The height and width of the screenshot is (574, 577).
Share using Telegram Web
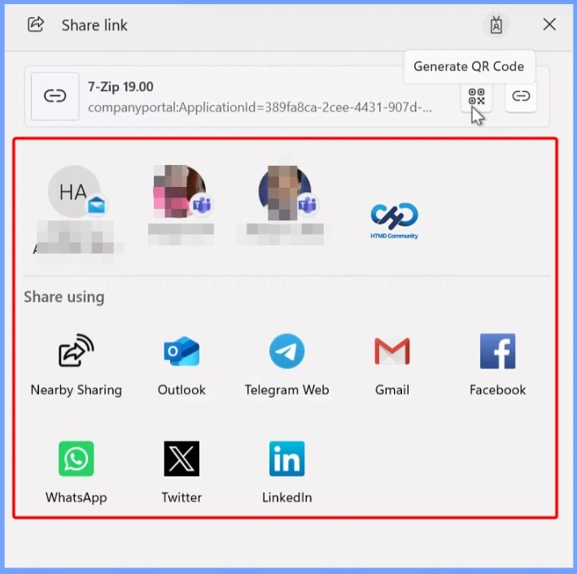tap(287, 365)
